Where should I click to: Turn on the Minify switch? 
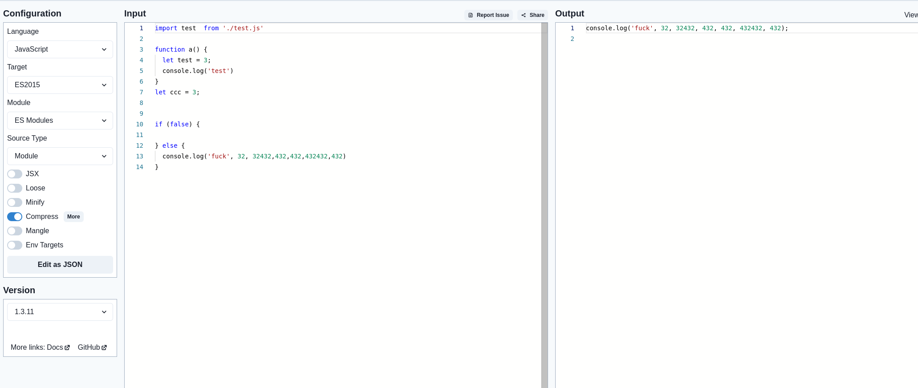[15, 202]
